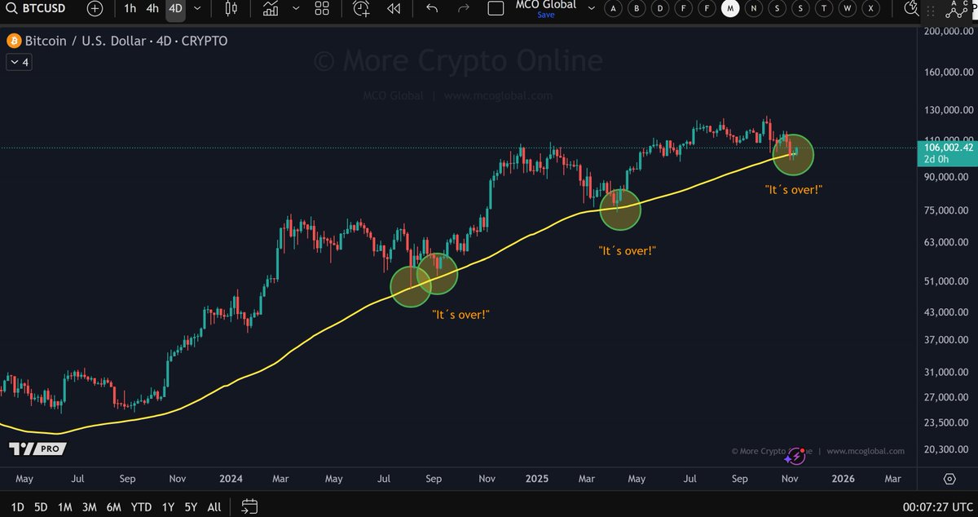The height and width of the screenshot is (517, 978).
Task: Show All date range
Action: (214, 506)
